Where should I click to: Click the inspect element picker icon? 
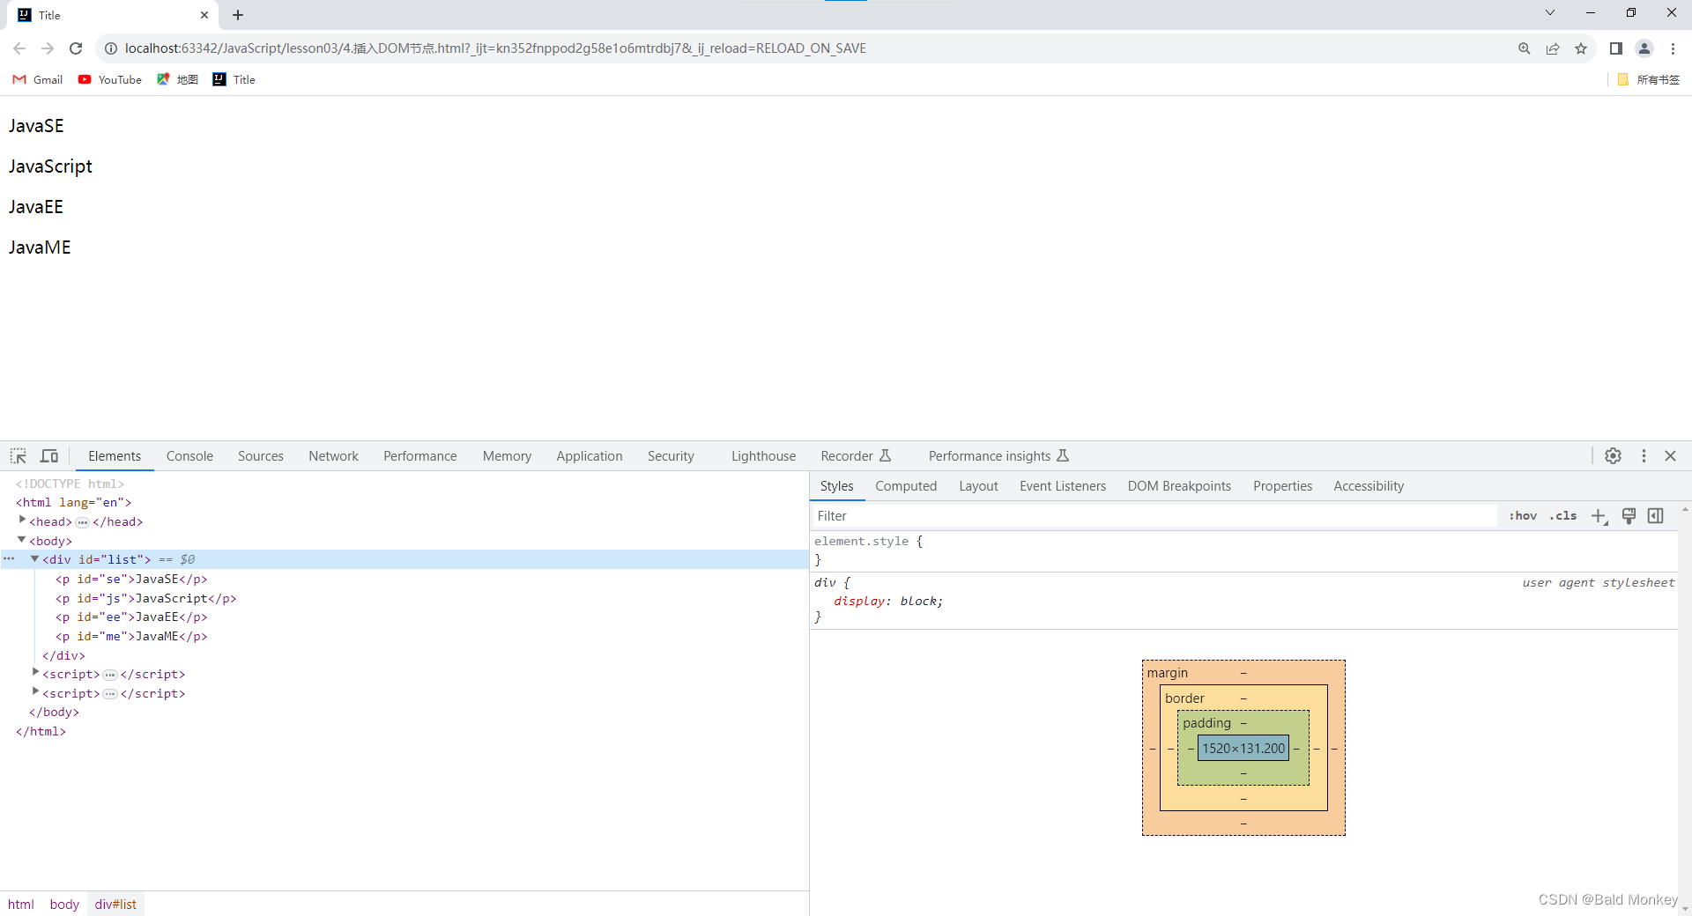click(19, 455)
